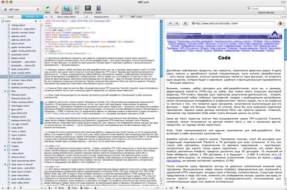Click the iXBT banner logo in preview
287x190 pixels.
tap(274, 35)
